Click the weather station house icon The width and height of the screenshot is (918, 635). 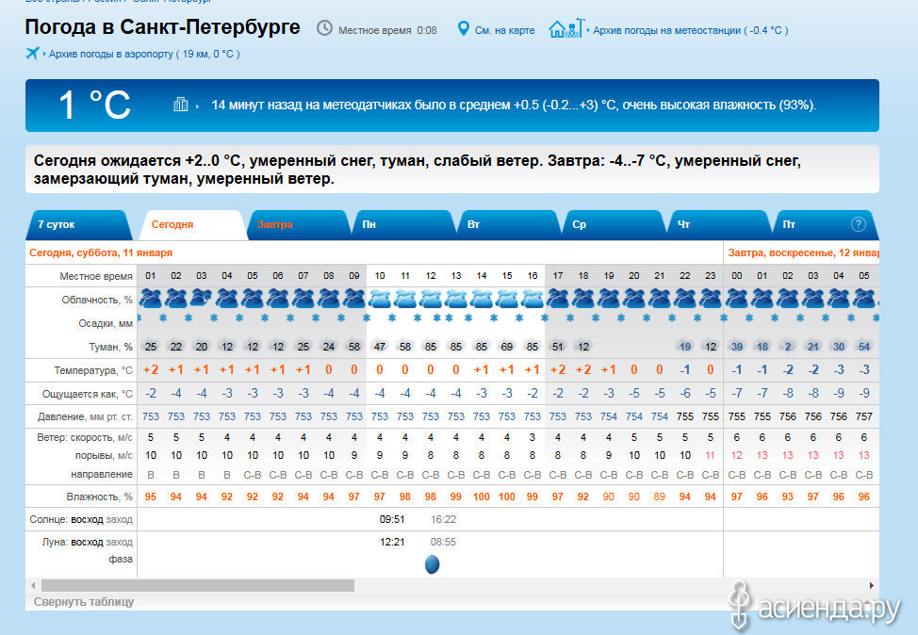[x=566, y=28]
